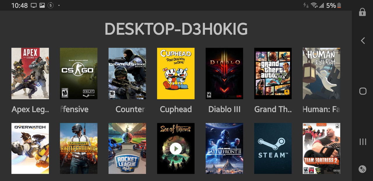Launch Overwatch game cover
Viewport: 373px width, 181px height.
(30, 148)
